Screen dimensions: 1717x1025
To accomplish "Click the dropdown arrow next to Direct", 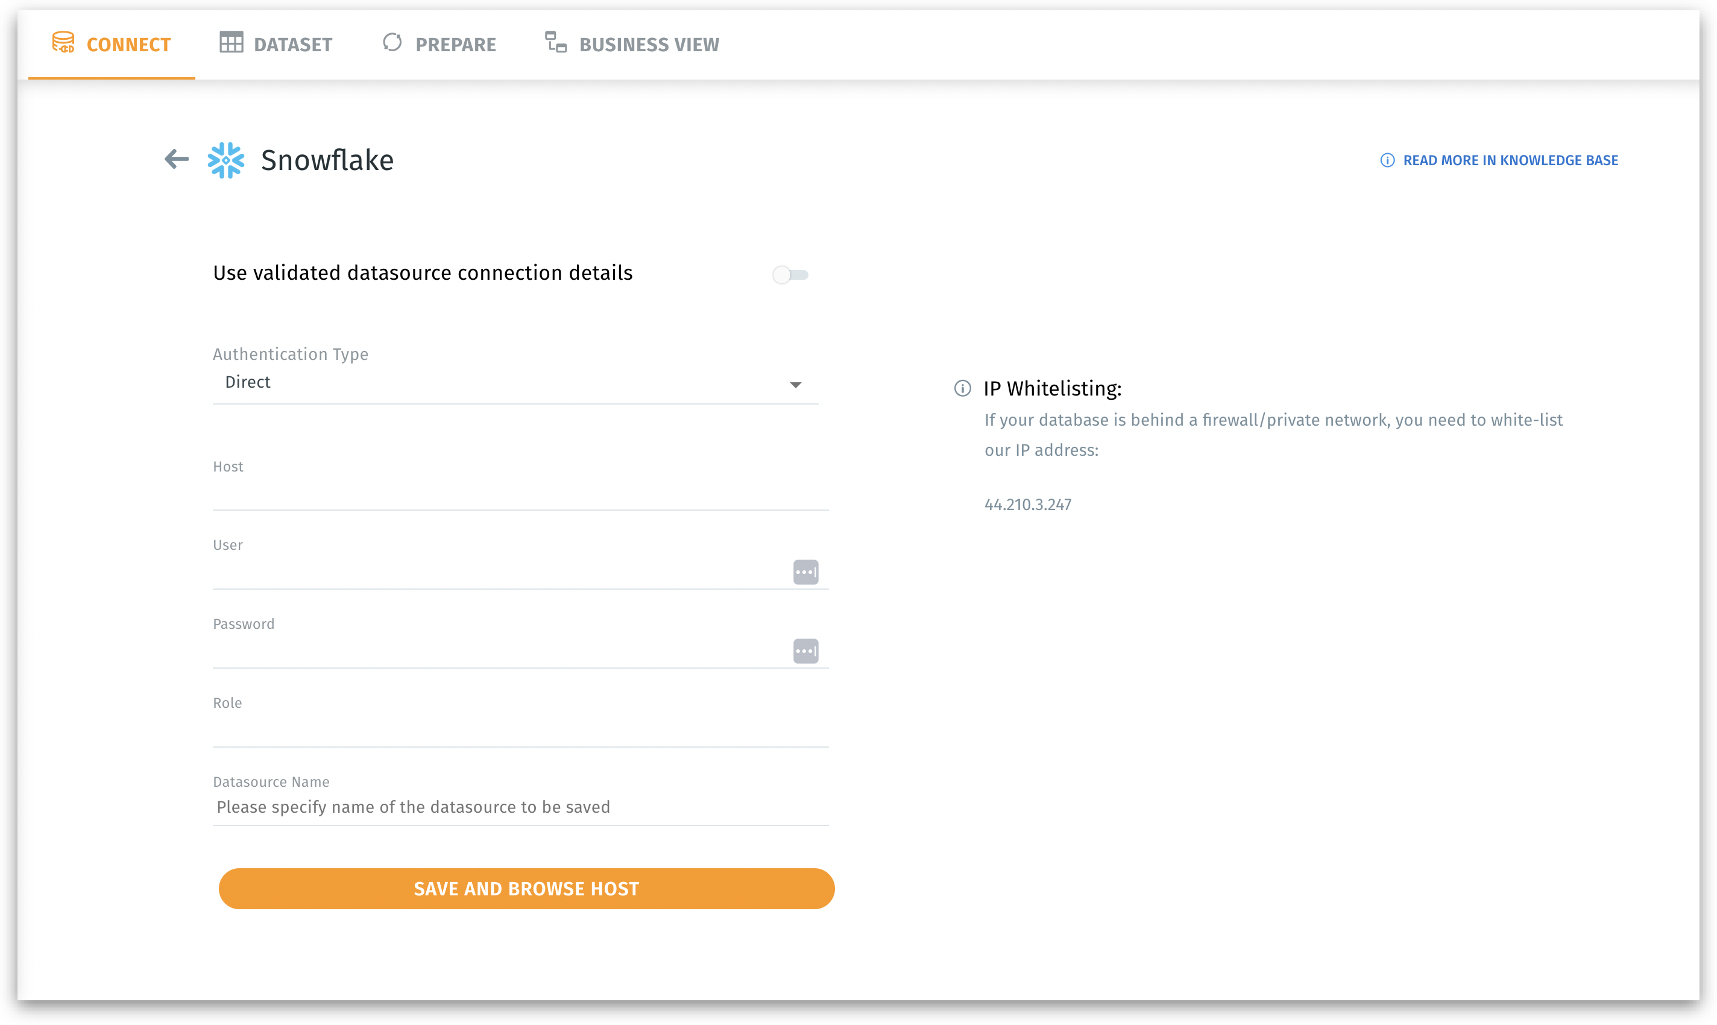I will coord(796,385).
